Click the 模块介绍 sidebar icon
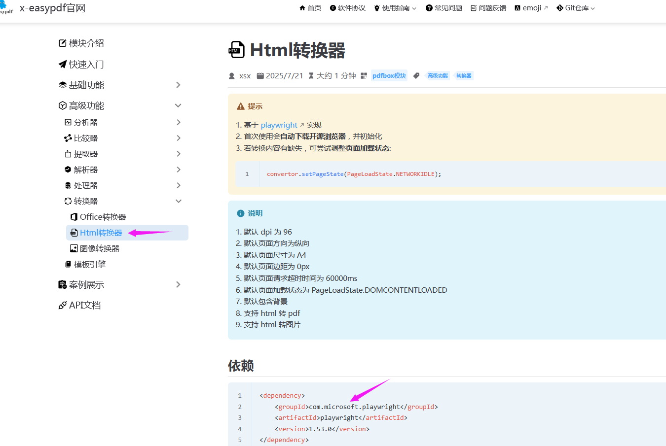This screenshot has width=666, height=446. click(63, 43)
